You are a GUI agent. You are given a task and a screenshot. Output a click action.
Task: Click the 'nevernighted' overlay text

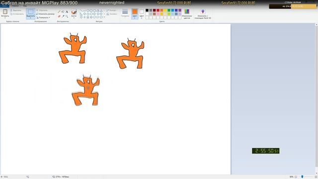tap(112, 2)
